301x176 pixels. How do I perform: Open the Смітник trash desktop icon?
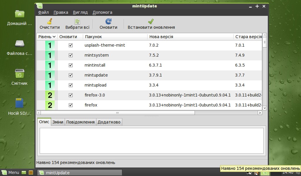(x=20, y=74)
